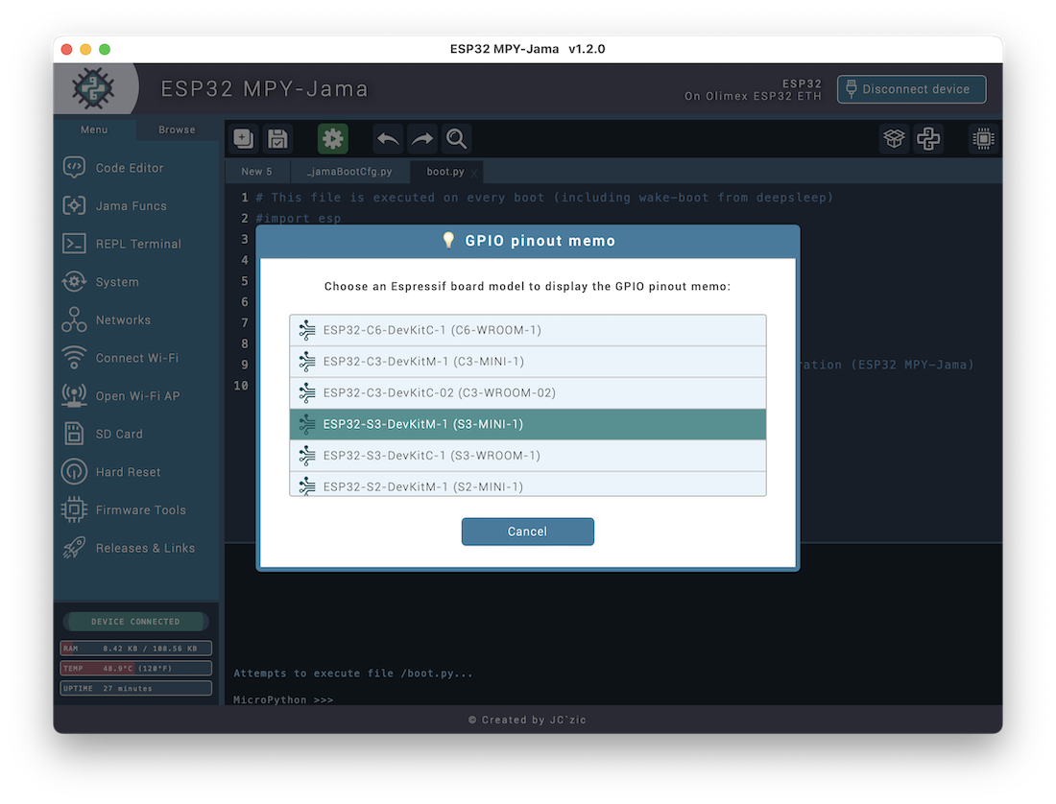Click the chip GPIO pinout icon

[983, 139]
